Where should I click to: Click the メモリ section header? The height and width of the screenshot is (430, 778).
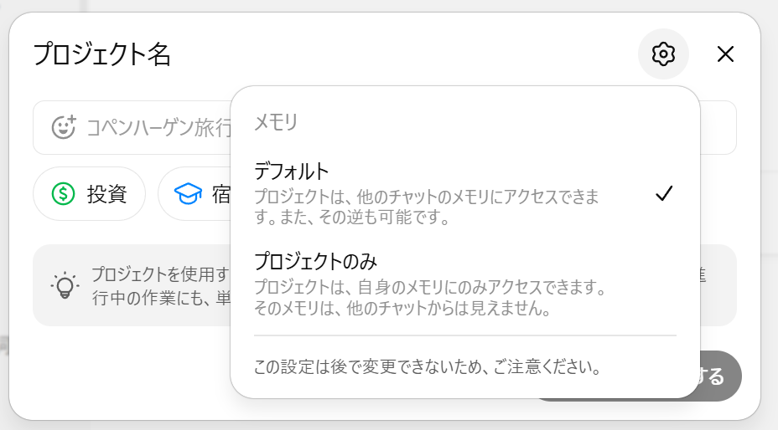[x=275, y=121]
